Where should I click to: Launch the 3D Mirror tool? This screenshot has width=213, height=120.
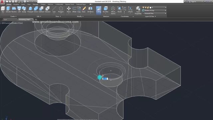(90, 9)
